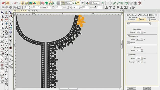Open the Bling Fills tab
This screenshot has width=160, height=90.
[153, 15]
